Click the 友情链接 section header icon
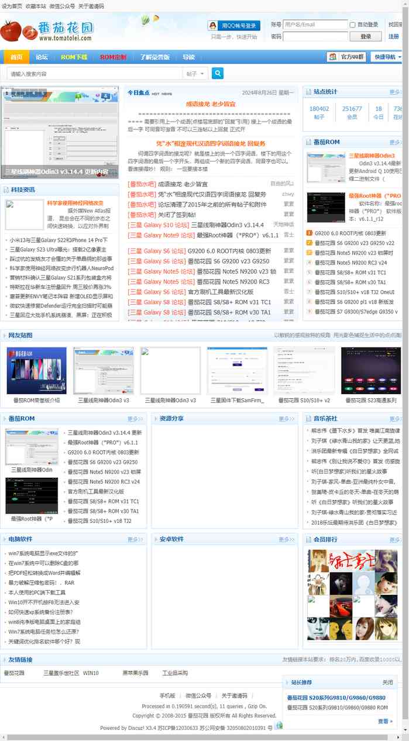This screenshot has height=741, width=409. click(x=4, y=660)
